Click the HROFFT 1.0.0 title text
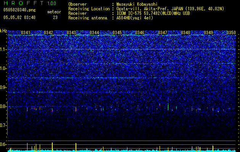 click(30, 3)
